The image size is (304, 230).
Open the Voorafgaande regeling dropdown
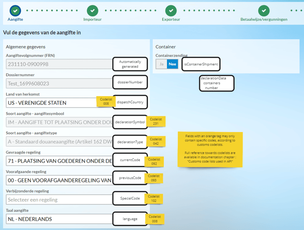[59, 180]
